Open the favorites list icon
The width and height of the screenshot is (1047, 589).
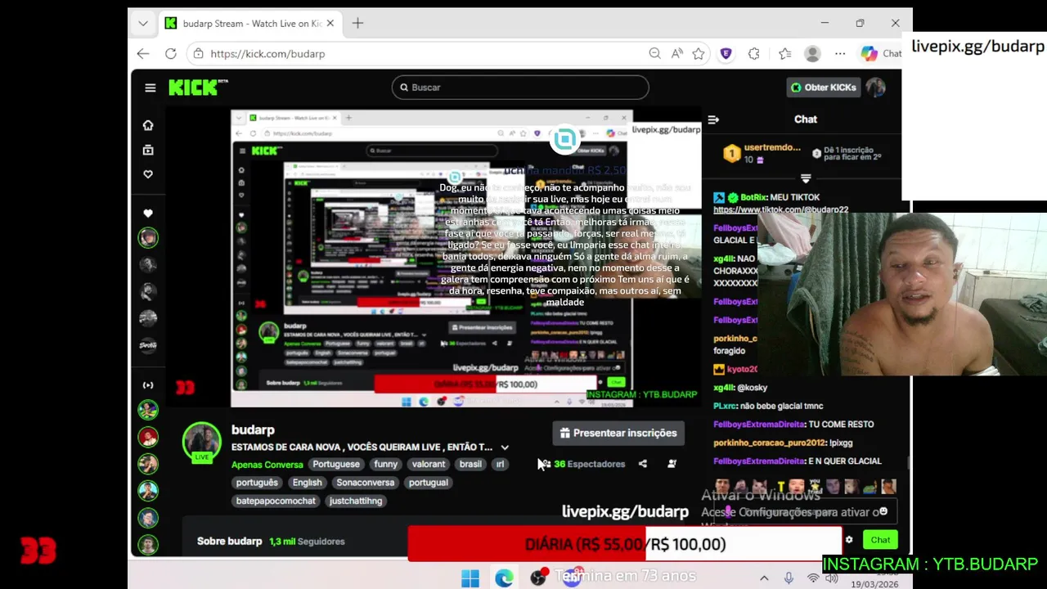pos(785,54)
